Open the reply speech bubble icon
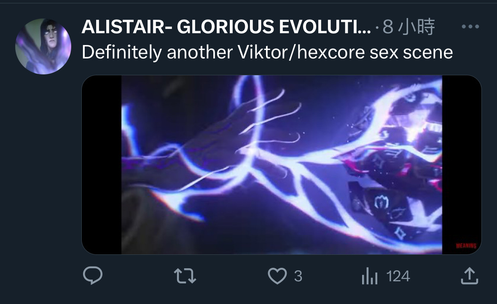This screenshot has height=304, width=497. pyautogui.click(x=93, y=275)
